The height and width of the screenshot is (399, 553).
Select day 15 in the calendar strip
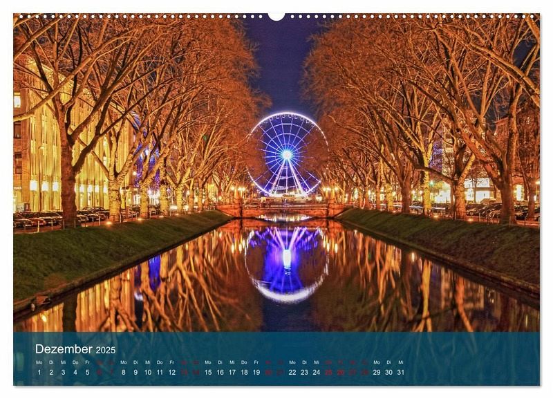pos(208,372)
